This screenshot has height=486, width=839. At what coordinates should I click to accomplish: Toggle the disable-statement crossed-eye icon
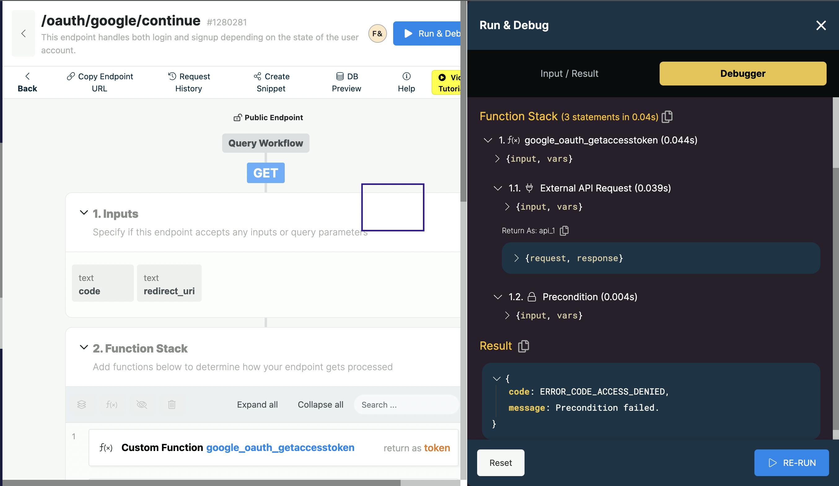[x=142, y=405]
